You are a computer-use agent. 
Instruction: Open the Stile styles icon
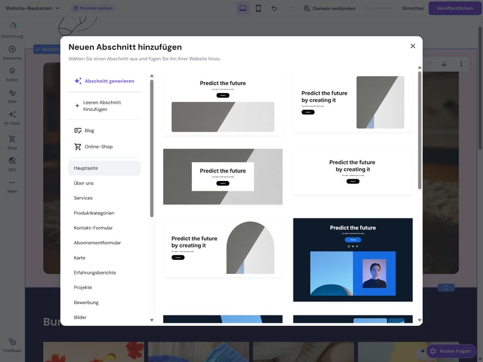tap(12, 96)
